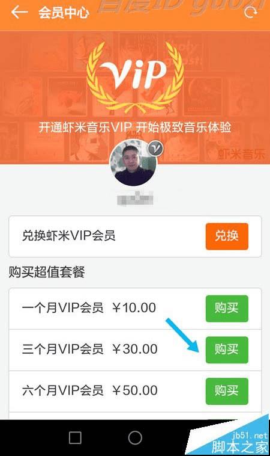
Task: Select the 一个月VIP会员 package label
Action: 62,308
